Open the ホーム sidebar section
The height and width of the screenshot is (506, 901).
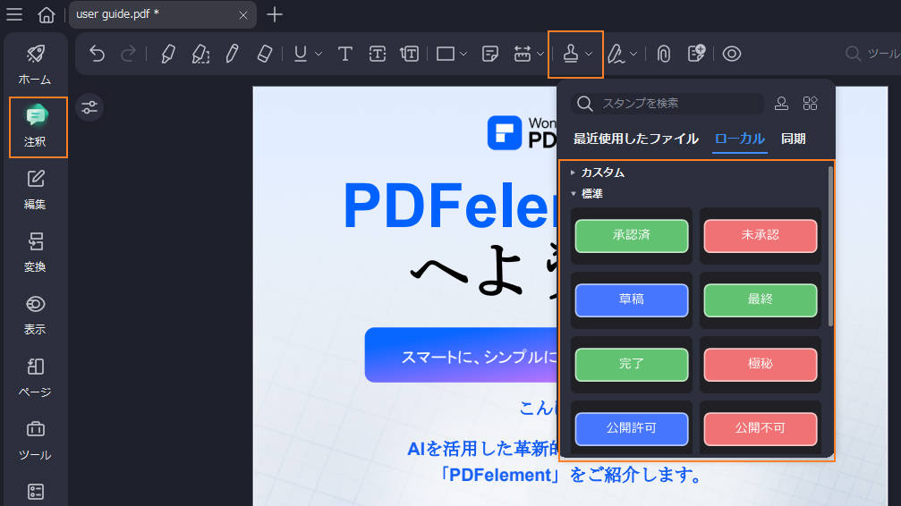35,64
